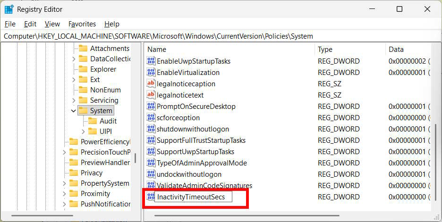442x222 pixels.
Task: Click the string icon beside legalnoticecaption
Action: 151,83
